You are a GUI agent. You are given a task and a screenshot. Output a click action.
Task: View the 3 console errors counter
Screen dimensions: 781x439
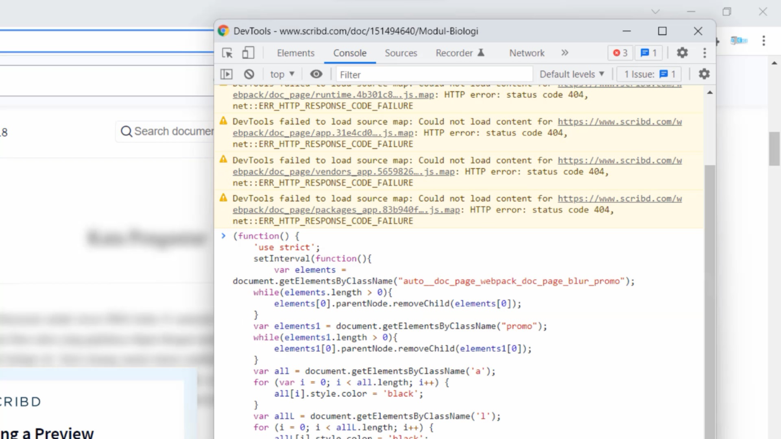(x=620, y=53)
